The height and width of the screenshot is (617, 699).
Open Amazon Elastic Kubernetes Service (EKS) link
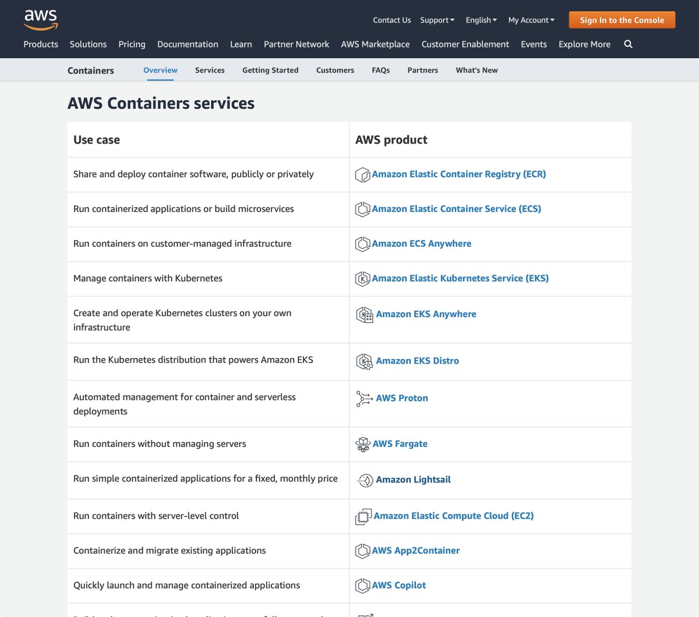tap(460, 279)
